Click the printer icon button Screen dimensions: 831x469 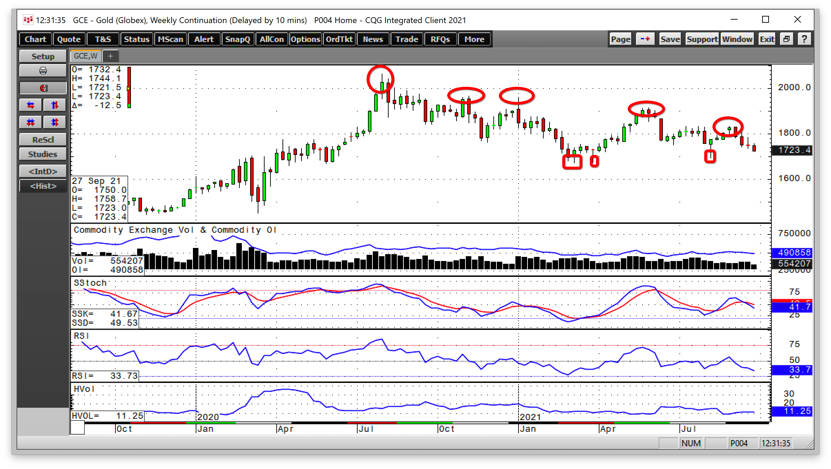point(43,71)
